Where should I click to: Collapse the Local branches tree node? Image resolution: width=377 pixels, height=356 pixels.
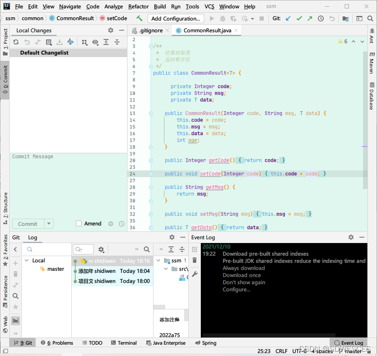27,260
